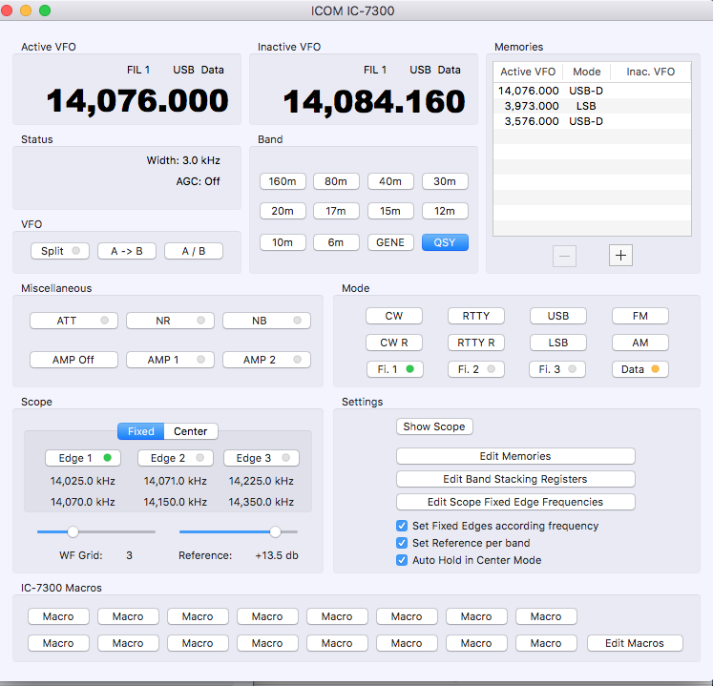Adjust the Reference level slider
This screenshot has width=713, height=686.
[x=275, y=531]
